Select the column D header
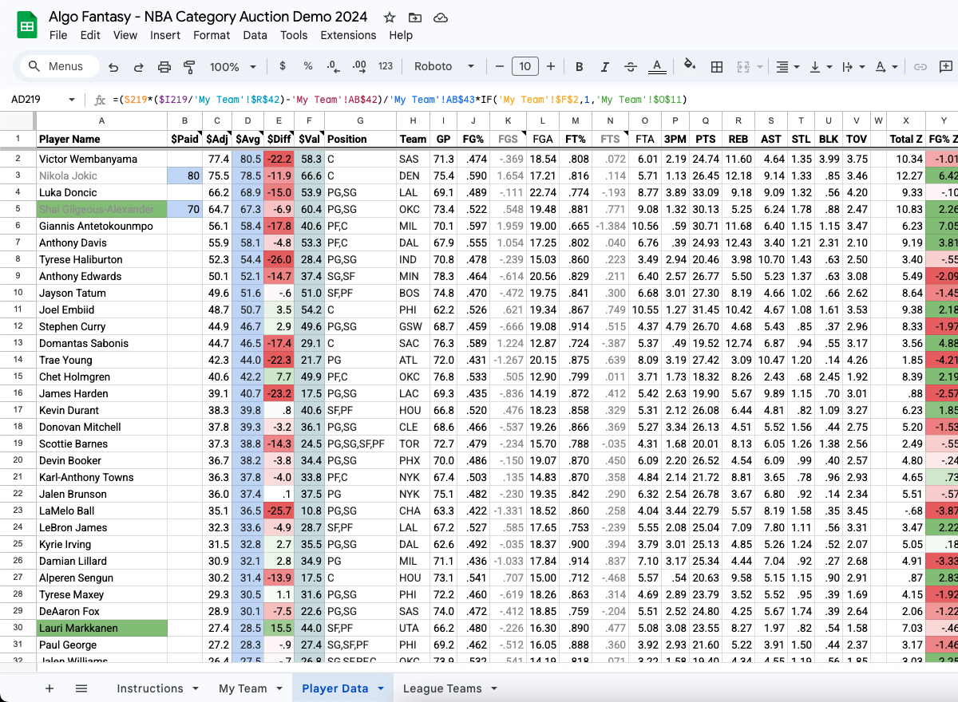The width and height of the screenshot is (958, 702). pyautogui.click(x=247, y=120)
